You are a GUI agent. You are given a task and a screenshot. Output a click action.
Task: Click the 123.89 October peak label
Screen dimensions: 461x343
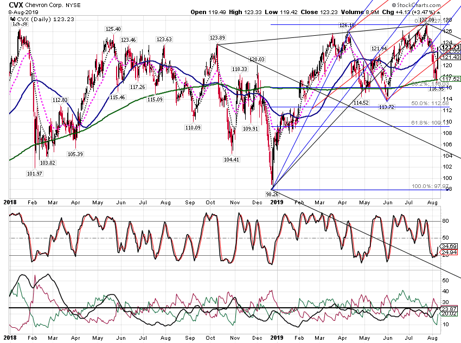tap(217, 37)
